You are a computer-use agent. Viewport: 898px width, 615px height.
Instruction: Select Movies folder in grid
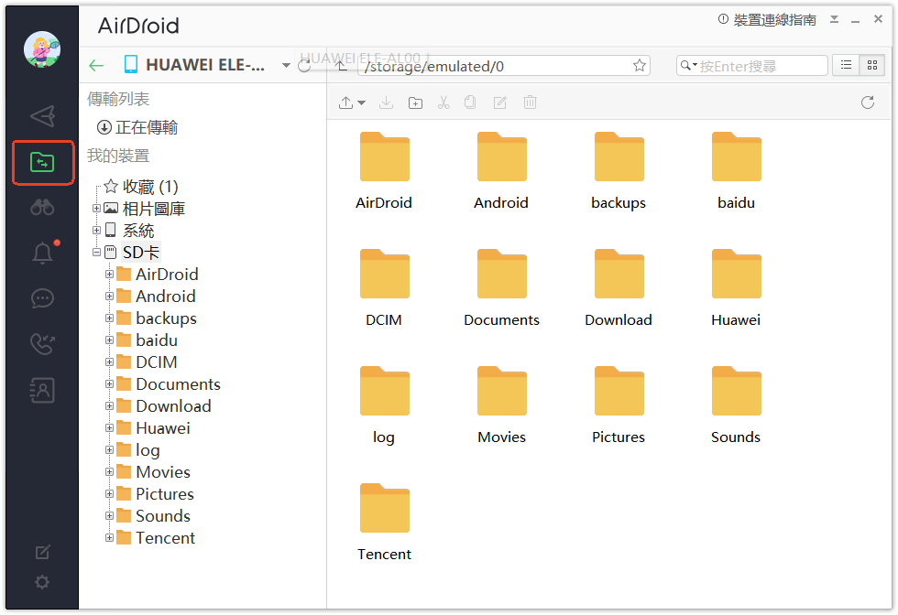(502, 405)
